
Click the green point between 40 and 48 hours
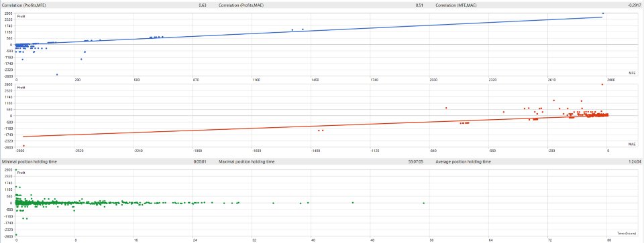(x=353, y=202)
